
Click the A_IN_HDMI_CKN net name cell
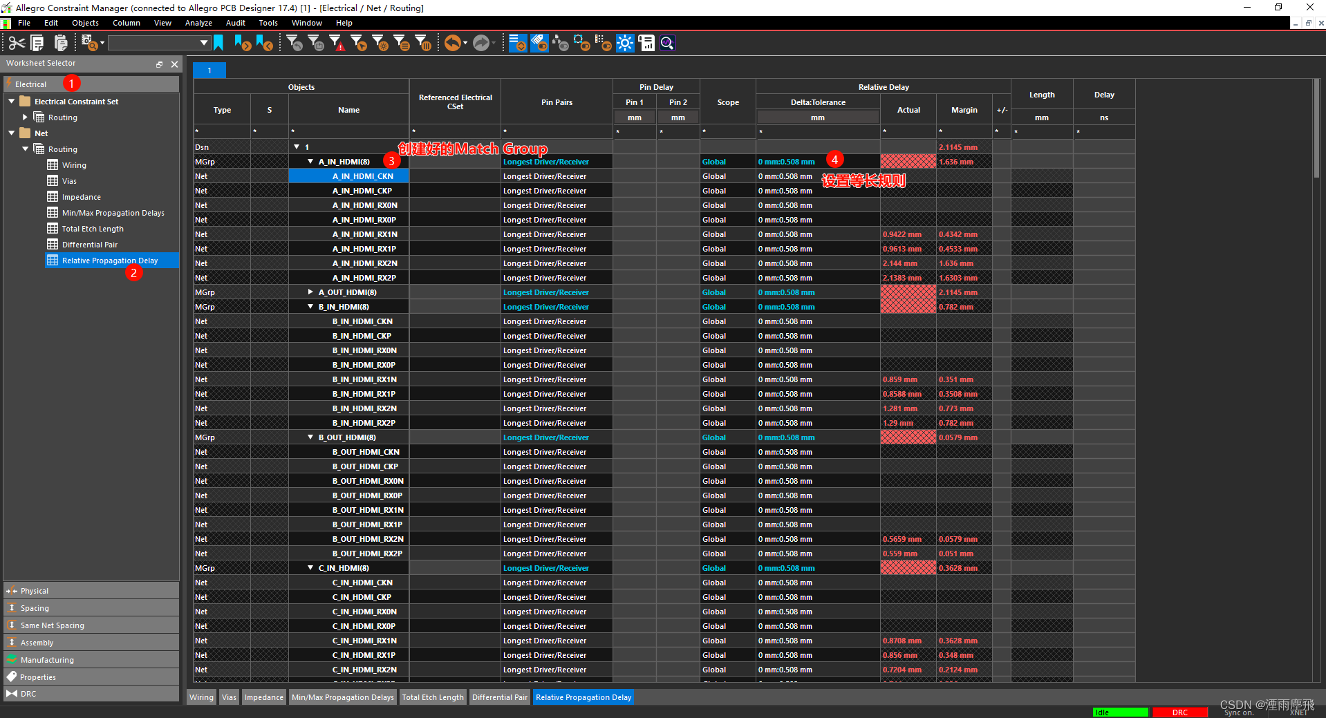point(349,176)
